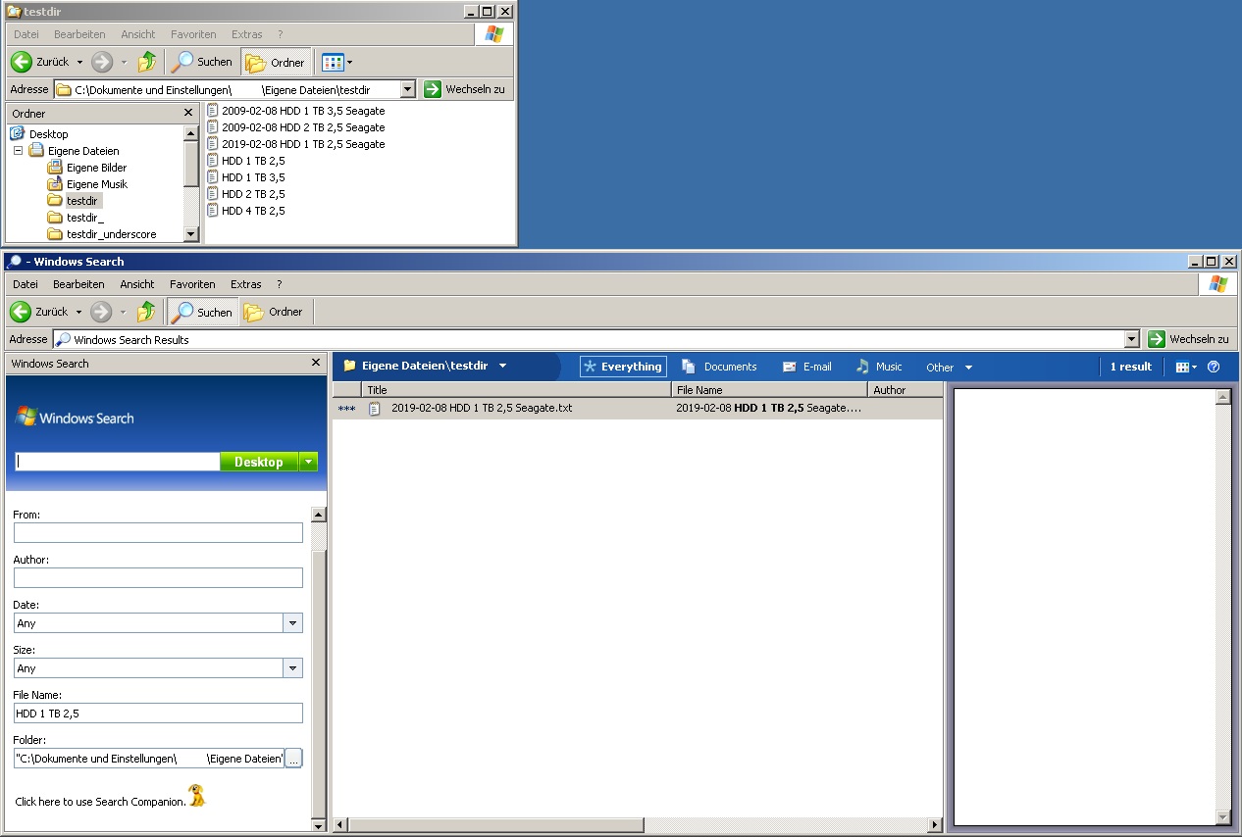Select Desktop in folder tree

49,134
